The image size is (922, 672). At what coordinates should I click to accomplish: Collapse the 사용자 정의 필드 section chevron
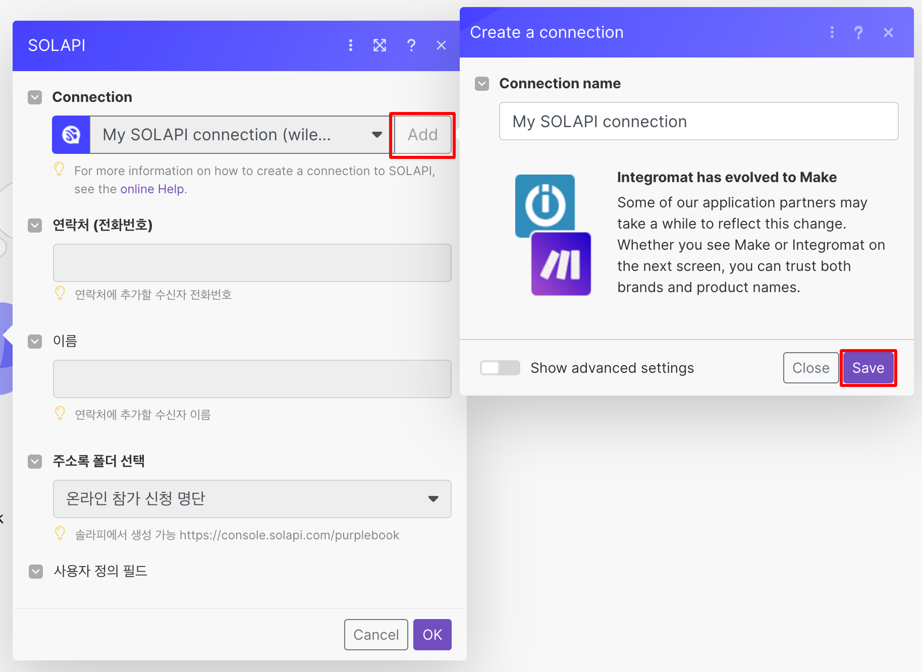[36, 572]
